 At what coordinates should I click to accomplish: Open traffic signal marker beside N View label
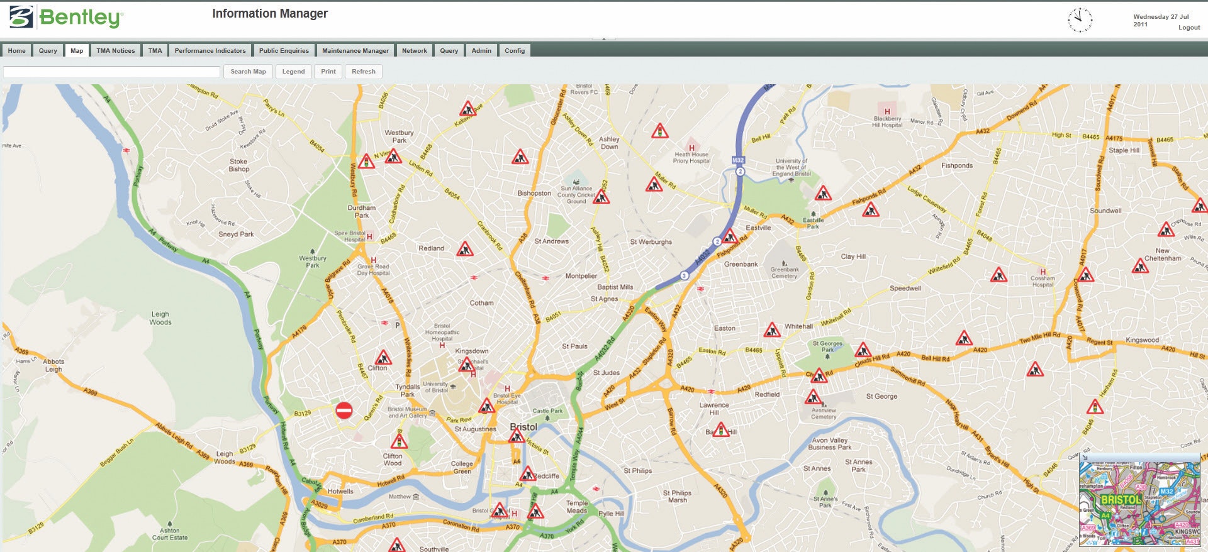[x=366, y=161]
